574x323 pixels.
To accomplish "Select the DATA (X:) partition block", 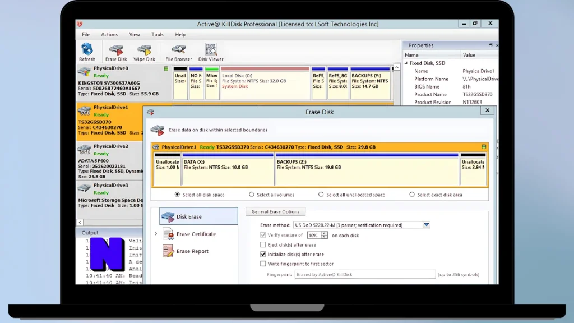I will tap(228, 169).
